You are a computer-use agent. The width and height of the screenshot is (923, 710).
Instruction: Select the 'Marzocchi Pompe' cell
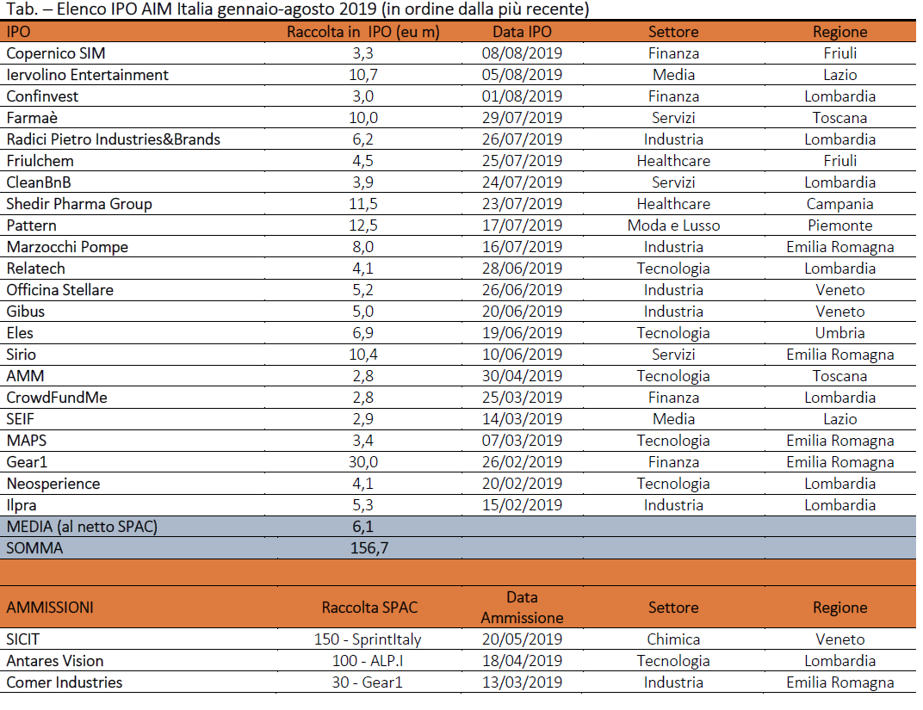click(x=67, y=247)
